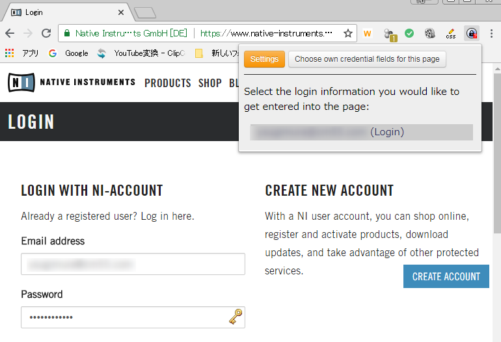Open the アプリ apps bookmark
Screen dimensions: 501x342
(x=31, y=53)
